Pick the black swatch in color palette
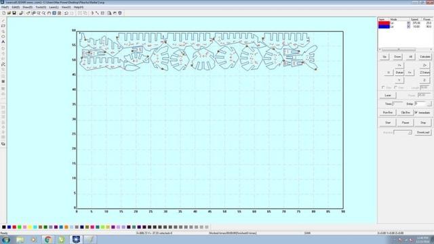Viewport: 434px width, 244px height. coord(4,227)
